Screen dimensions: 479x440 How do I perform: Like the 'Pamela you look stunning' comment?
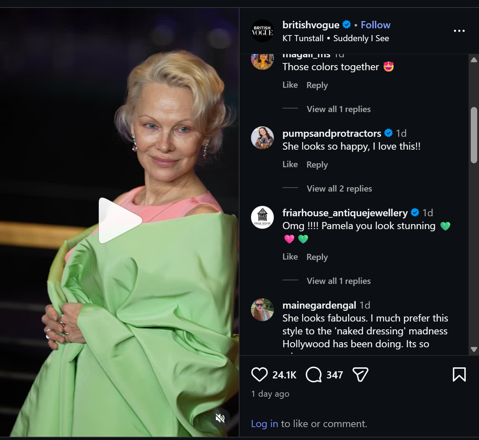coord(290,257)
